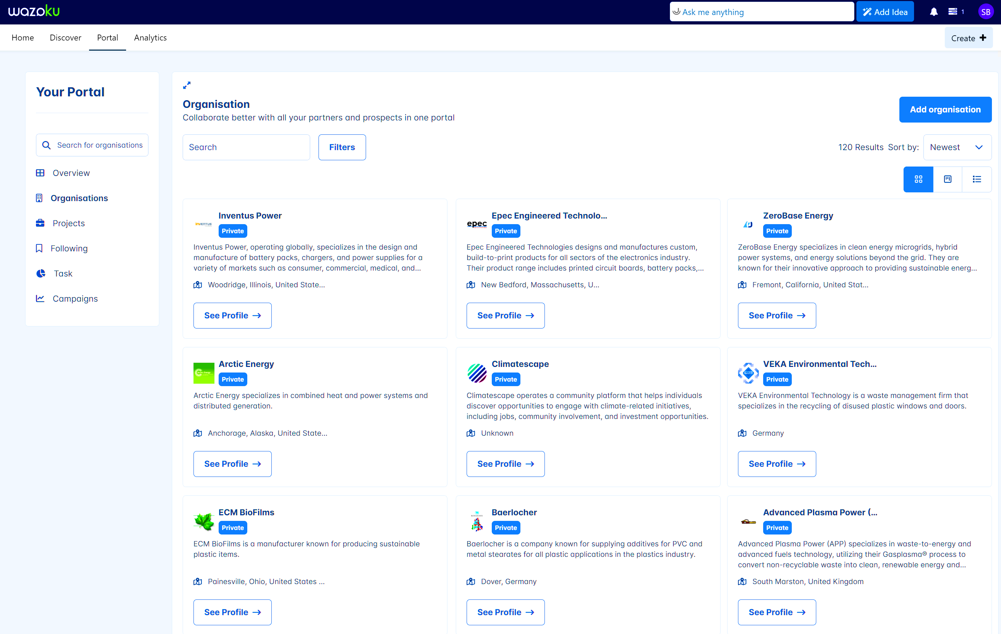Open the Climatescape title link
The width and height of the screenshot is (1001, 634).
[520, 364]
